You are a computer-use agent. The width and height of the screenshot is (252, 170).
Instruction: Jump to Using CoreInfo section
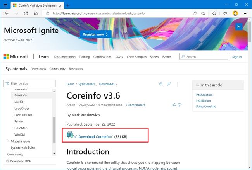coord(206,106)
